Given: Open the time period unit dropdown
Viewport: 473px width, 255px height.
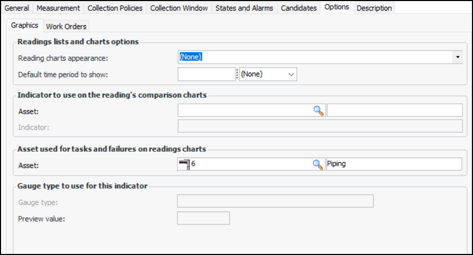Looking at the screenshot, I should 268,74.
